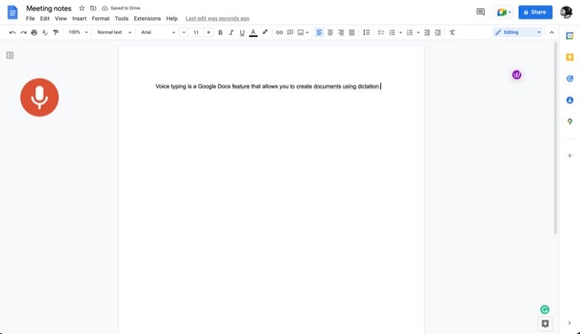Increase the indent

[438, 32]
